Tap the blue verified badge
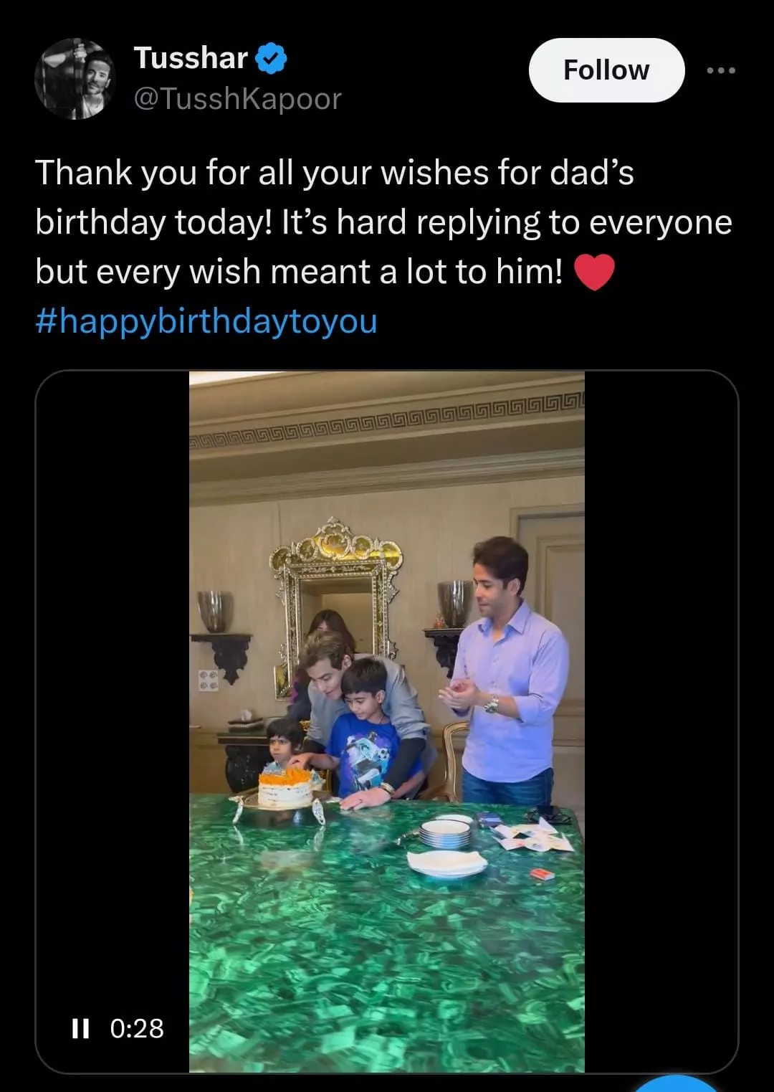 point(272,59)
